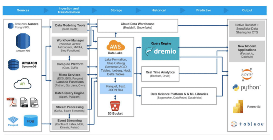Viewport: 273px width, 140px height.
Task: Click the Adobe PDF file icon
Action: click(12, 102)
